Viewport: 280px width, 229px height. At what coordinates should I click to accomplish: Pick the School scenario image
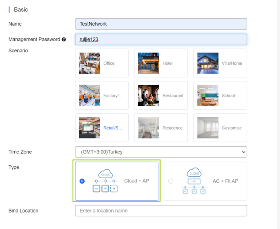208,95
